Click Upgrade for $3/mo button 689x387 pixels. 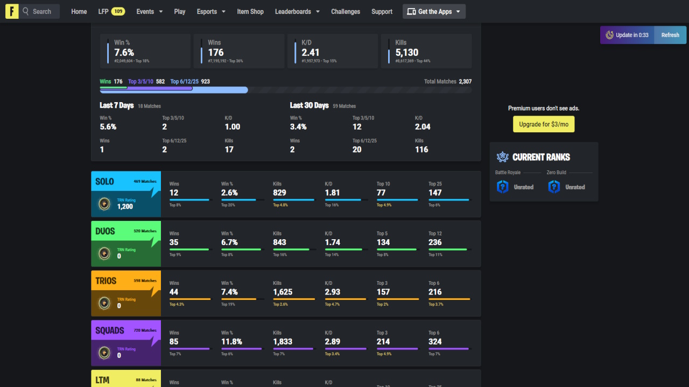pyautogui.click(x=544, y=124)
